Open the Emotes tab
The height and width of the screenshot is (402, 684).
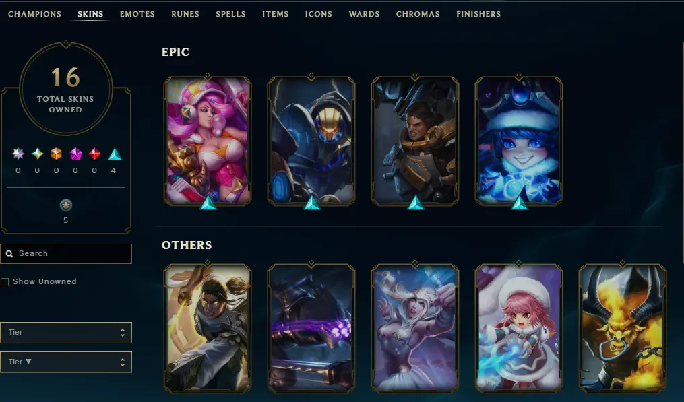tap(137, 14)
